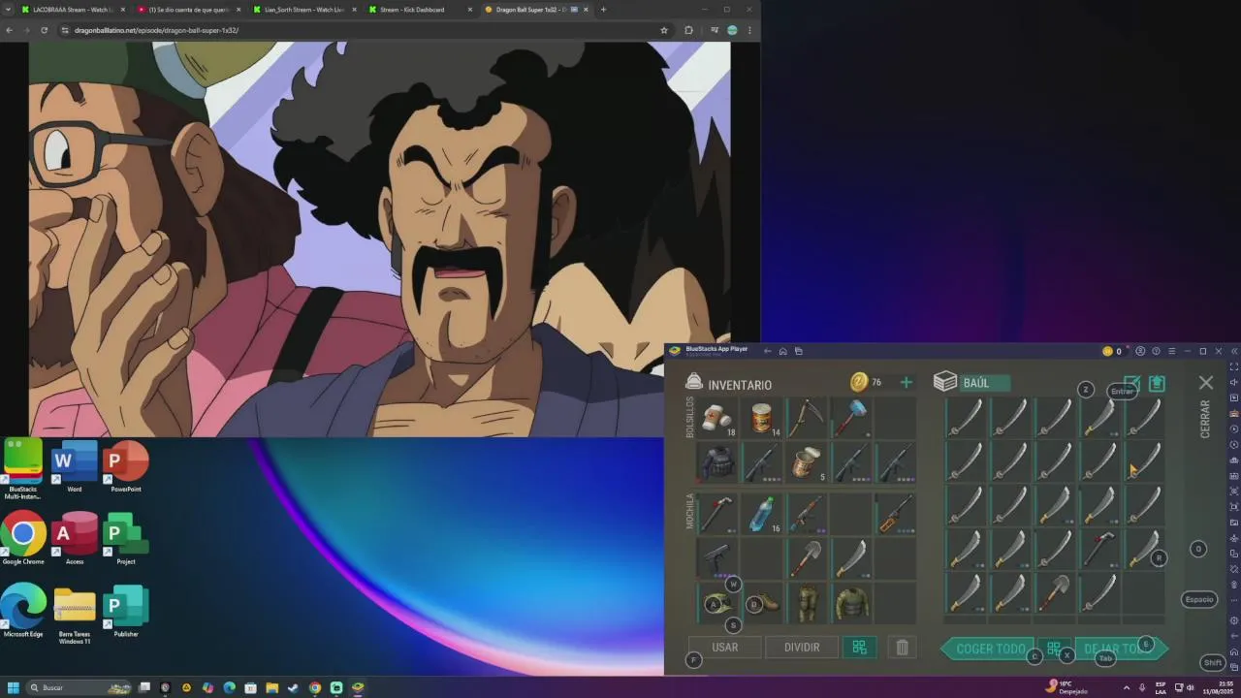Select the boots in the inventory
This screenshot has width=1241, height=698.
pos(762,603)
